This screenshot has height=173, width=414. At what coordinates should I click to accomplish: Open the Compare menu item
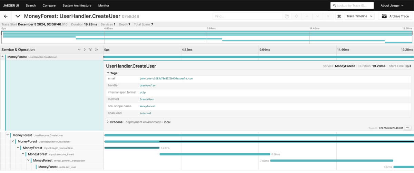[49, 6]
